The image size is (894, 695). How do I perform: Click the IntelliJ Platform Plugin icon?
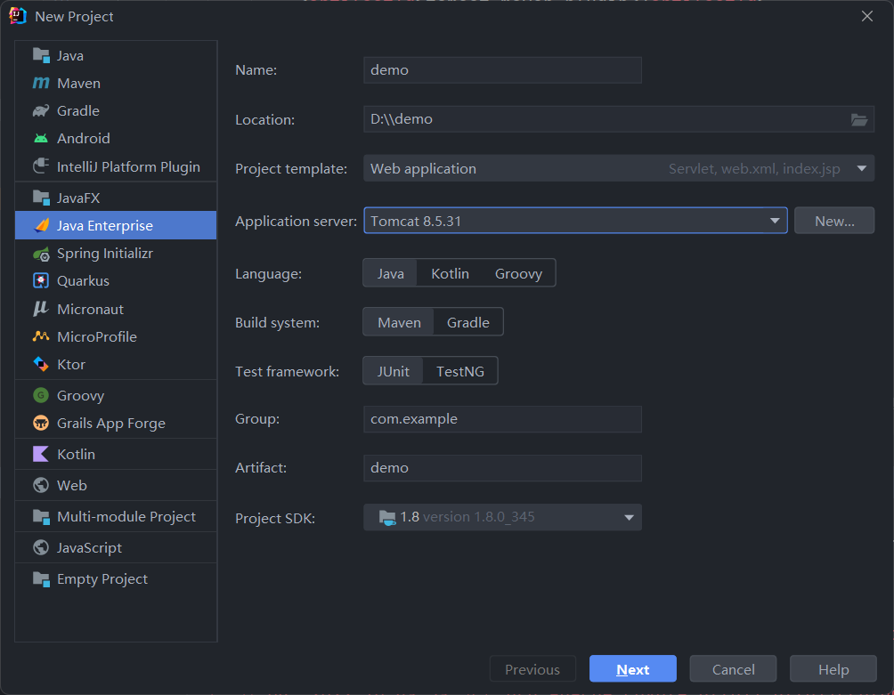tap(41, 166)
